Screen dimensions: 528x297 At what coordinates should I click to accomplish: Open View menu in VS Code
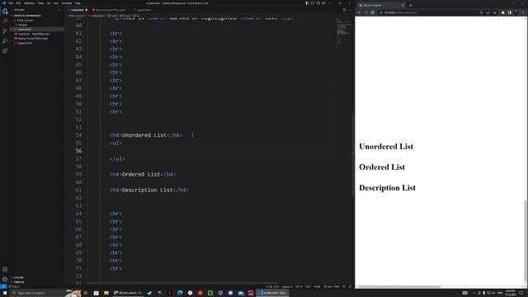[40, 3]
